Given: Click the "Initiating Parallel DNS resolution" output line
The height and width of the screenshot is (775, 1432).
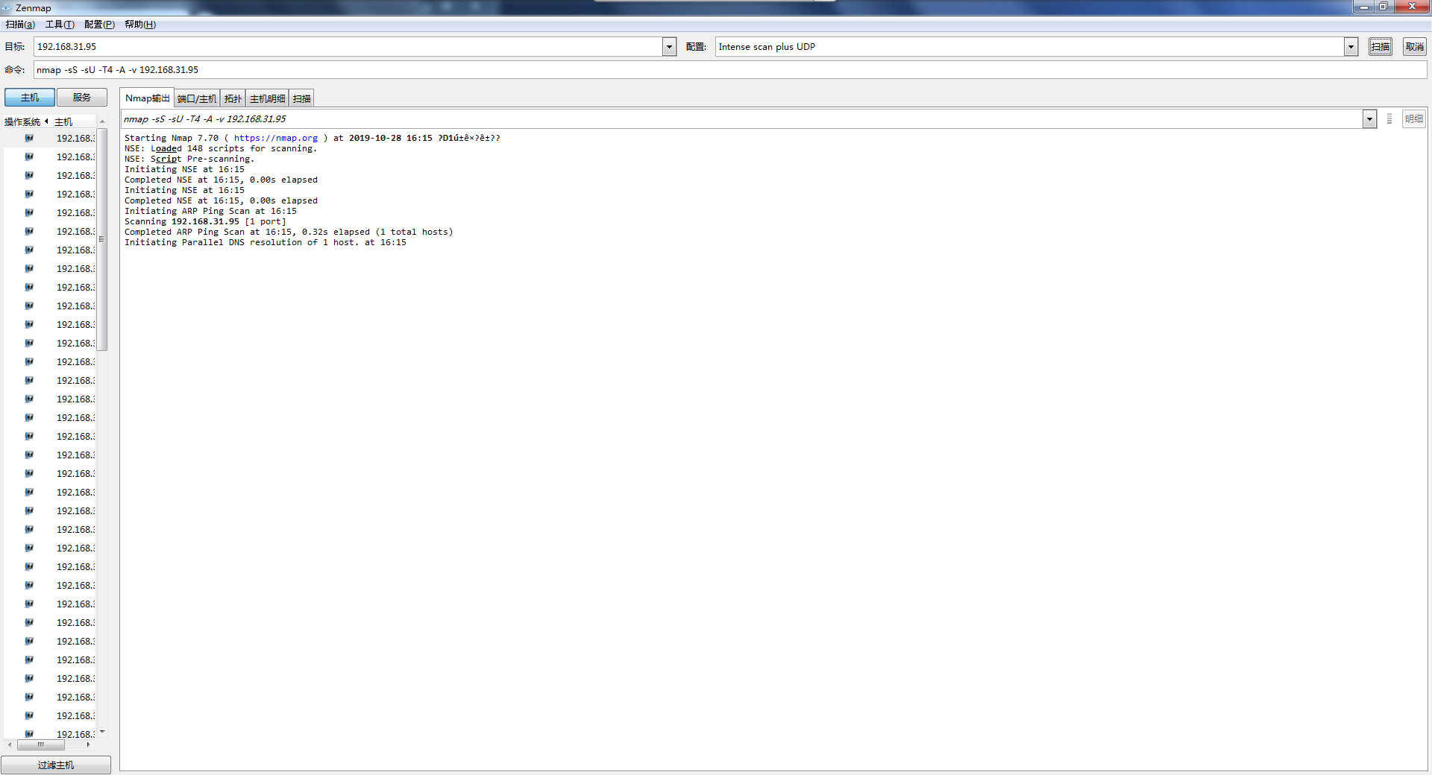Looking at the screenshot, I should click(266, 242).
